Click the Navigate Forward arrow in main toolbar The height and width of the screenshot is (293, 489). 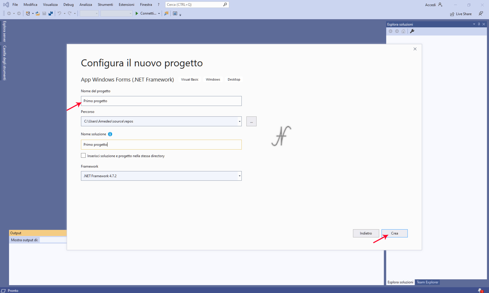click(x=19, y=13)
